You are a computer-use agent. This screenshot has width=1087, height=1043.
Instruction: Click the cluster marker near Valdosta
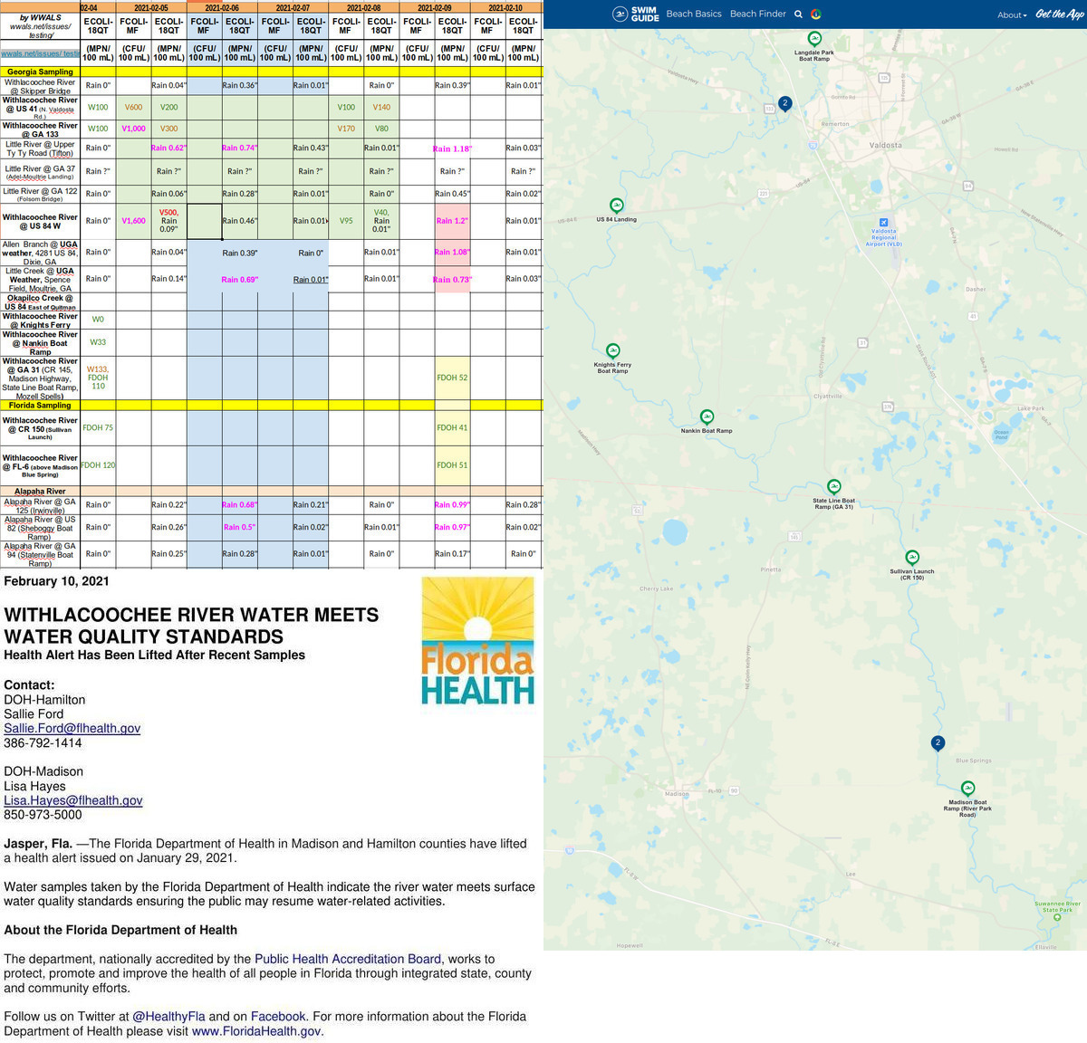785,103
